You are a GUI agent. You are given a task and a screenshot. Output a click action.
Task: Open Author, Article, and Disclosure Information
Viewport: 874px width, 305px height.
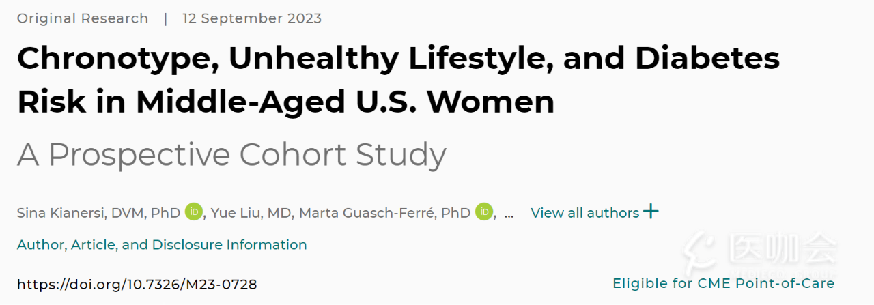point(162,244)
